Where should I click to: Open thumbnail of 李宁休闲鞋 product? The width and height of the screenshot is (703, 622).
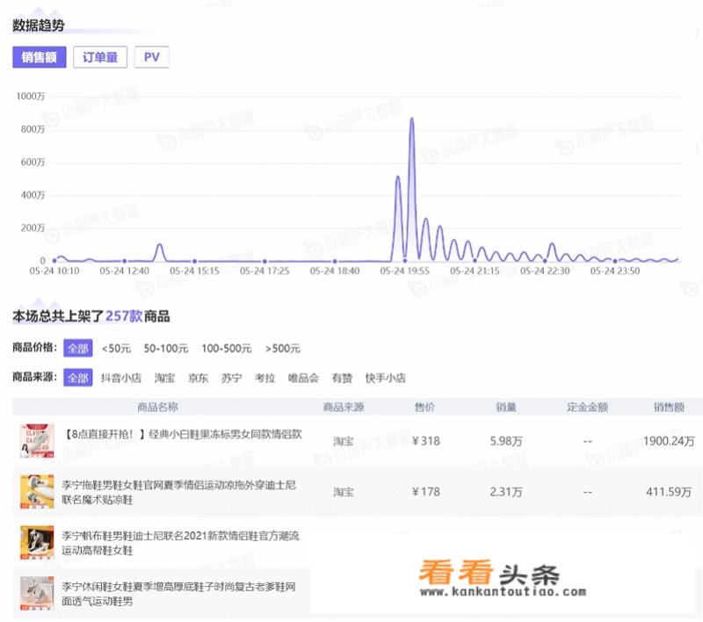click(37, 593)
